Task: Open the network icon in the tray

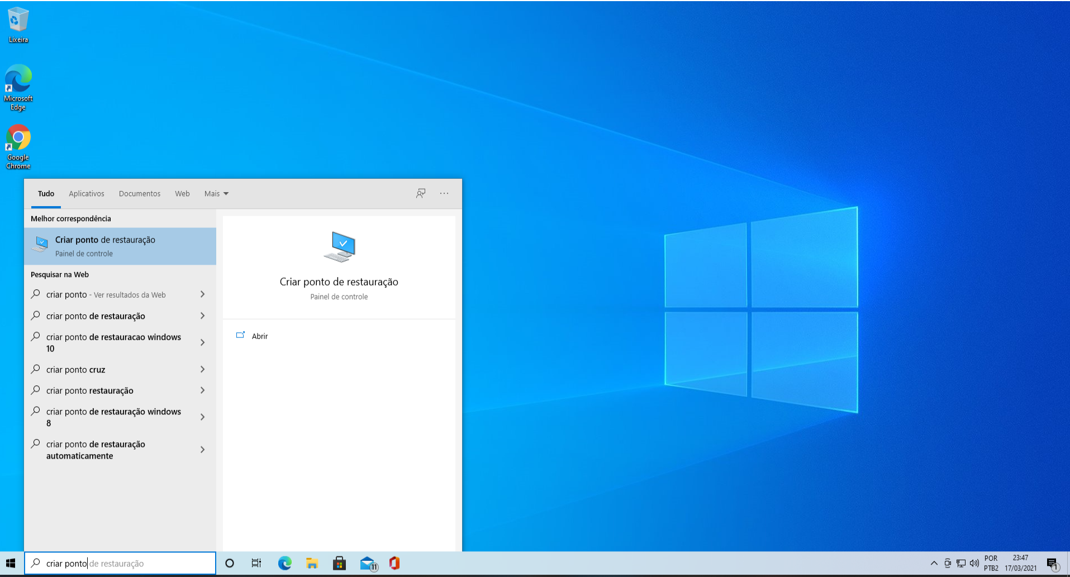Action: (x=961, y=563)
